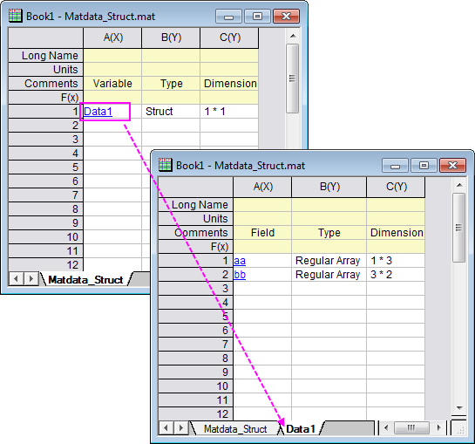The image size is (475, 444).
Task: Click previous sheet arrow in front window
Action: coord(166,428)
